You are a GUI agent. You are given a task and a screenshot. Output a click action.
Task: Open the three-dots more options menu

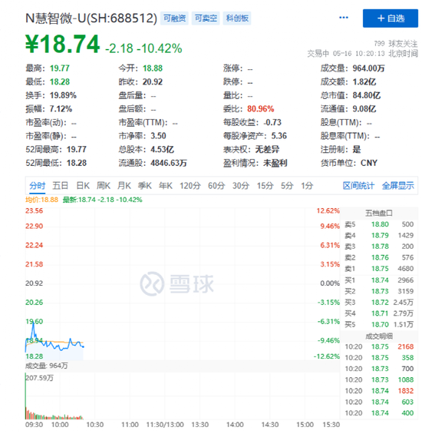344,18
